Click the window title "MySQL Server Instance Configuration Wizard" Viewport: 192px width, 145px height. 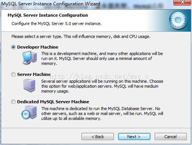[x=51, y=4]
